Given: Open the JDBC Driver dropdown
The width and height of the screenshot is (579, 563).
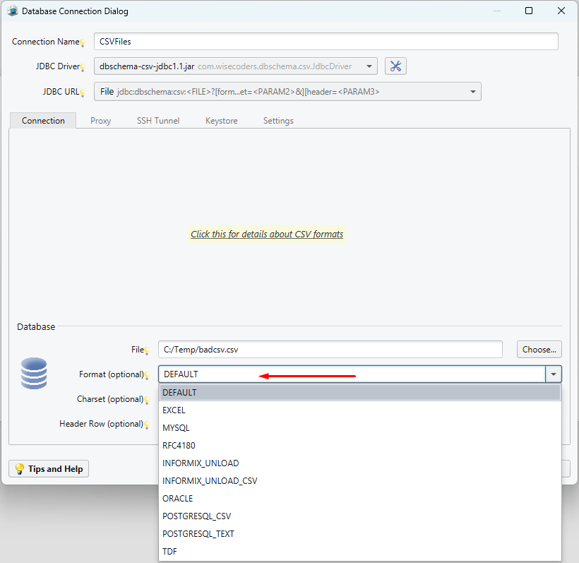Looking at the screenshot, I should [x=369, y=66].
